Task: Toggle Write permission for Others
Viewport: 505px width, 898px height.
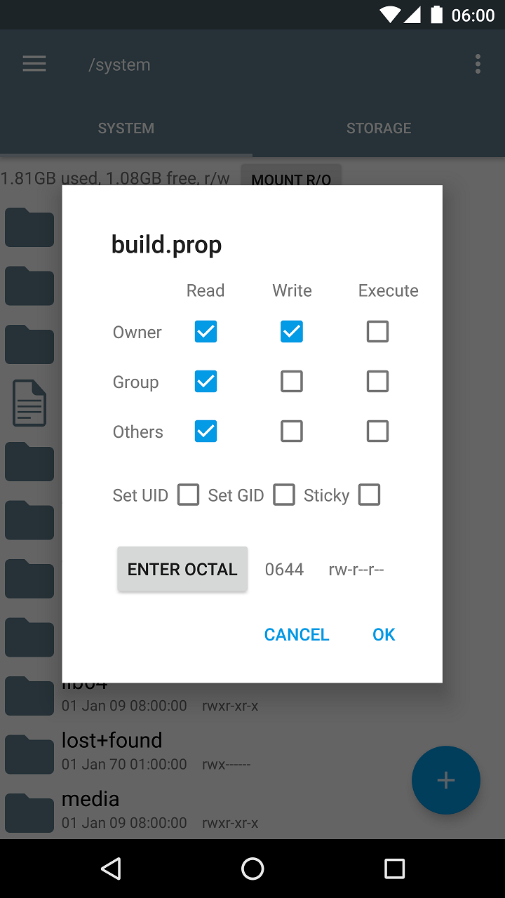Action: 292,431
